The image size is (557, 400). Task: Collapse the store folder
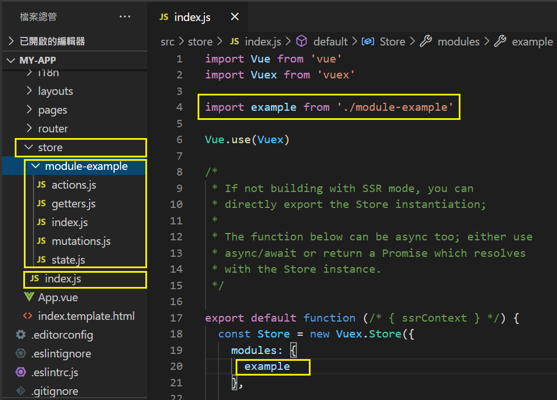pyautogui.click(x=28, y=148)
